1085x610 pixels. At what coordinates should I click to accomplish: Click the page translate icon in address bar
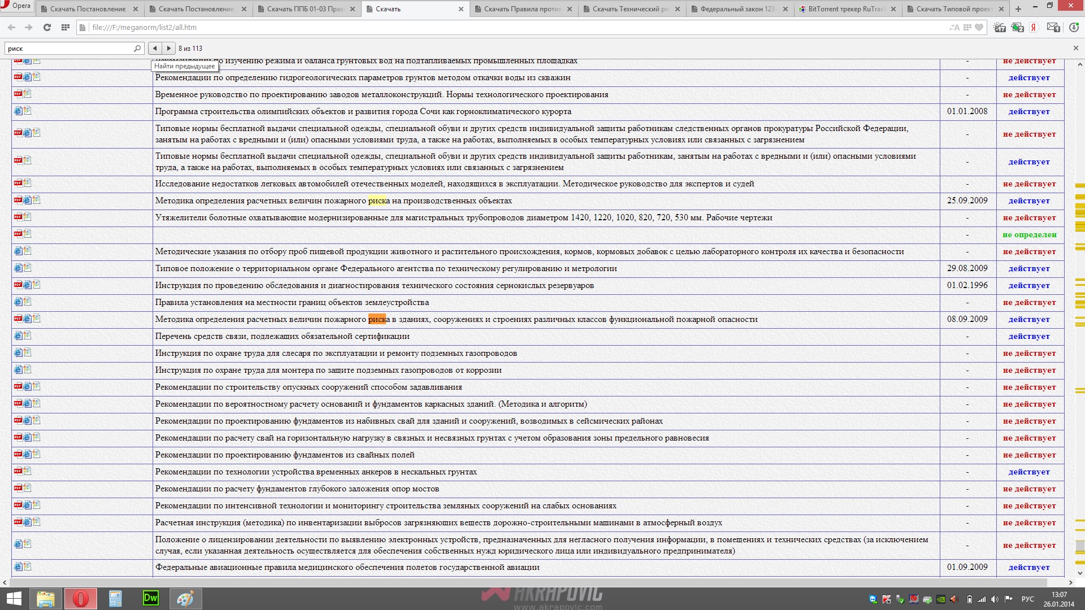click(x=954, y=27)
